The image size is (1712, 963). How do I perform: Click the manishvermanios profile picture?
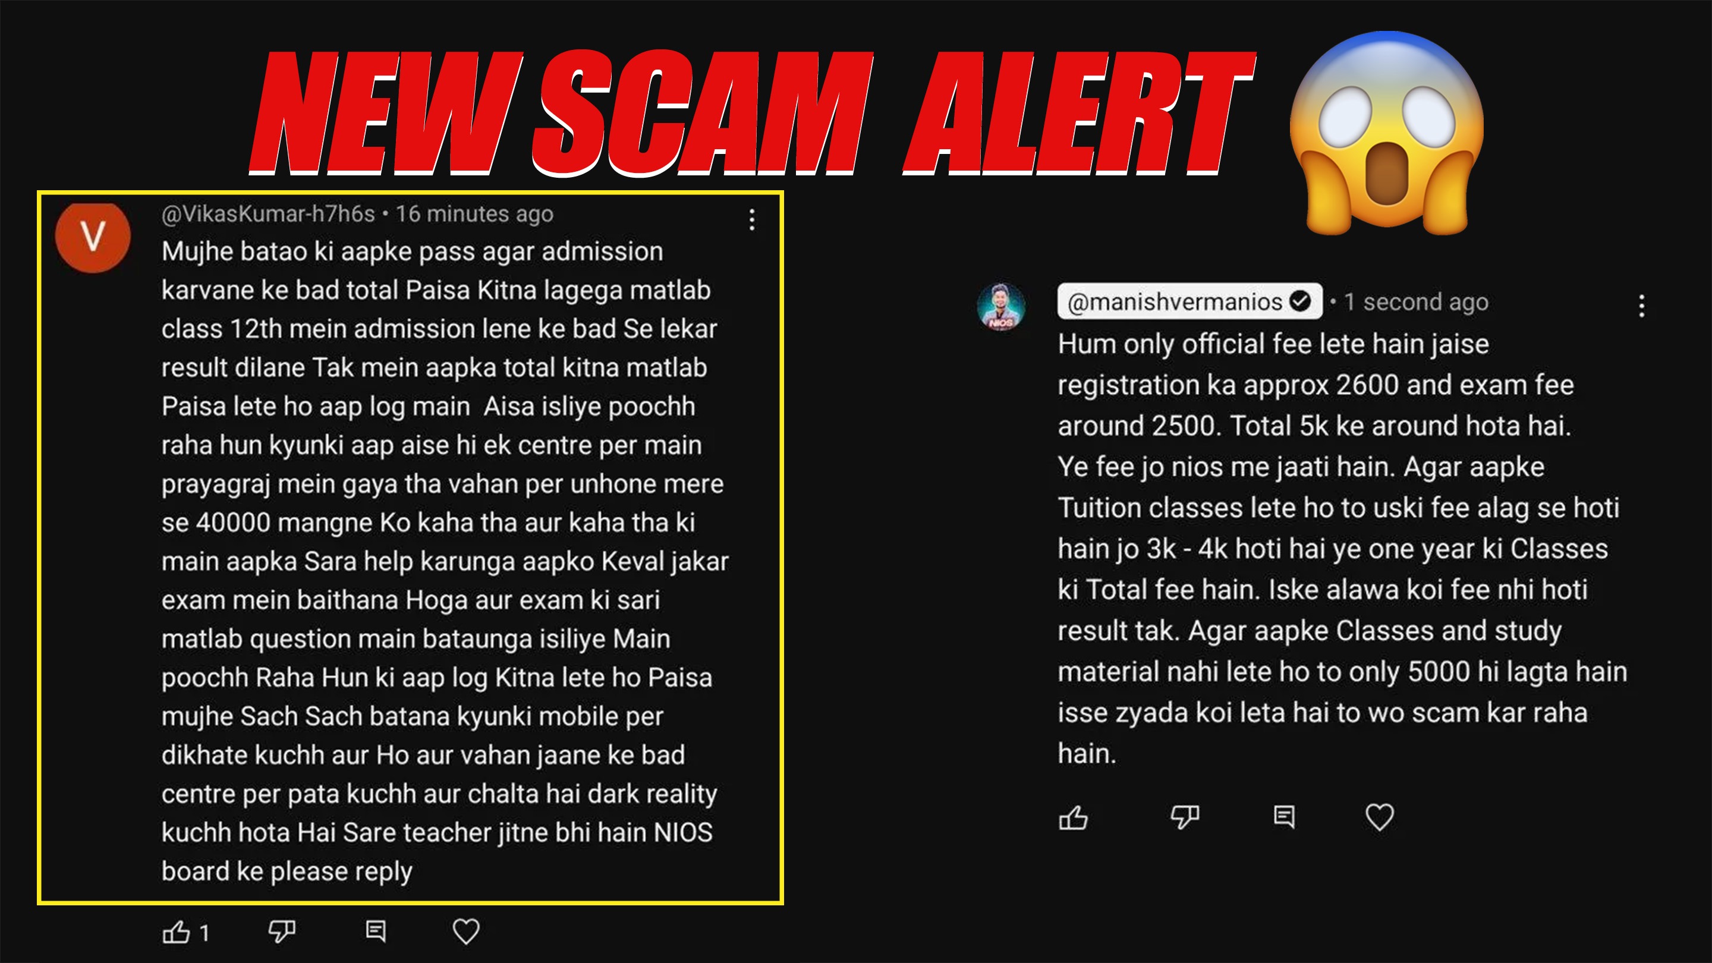pyautogui.click(x=1001, y=307)
